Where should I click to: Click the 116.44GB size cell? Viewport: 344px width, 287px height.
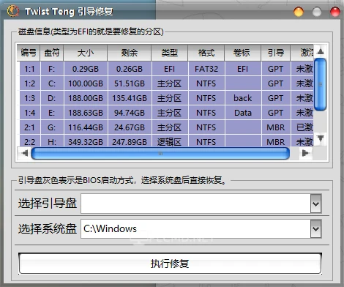(86, 127)
